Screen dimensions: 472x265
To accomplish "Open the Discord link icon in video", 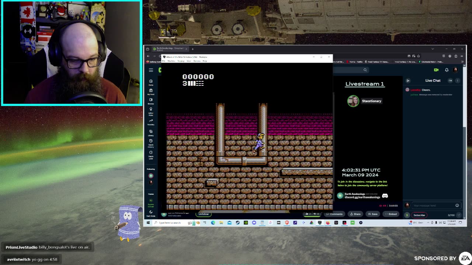I will (x=385, y=196).
